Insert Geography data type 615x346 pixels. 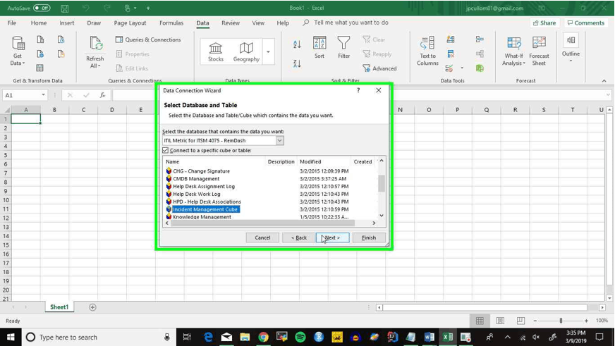246,51
